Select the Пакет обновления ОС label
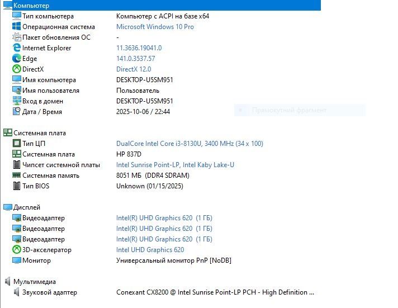398x308 pixels. point(56,37)
